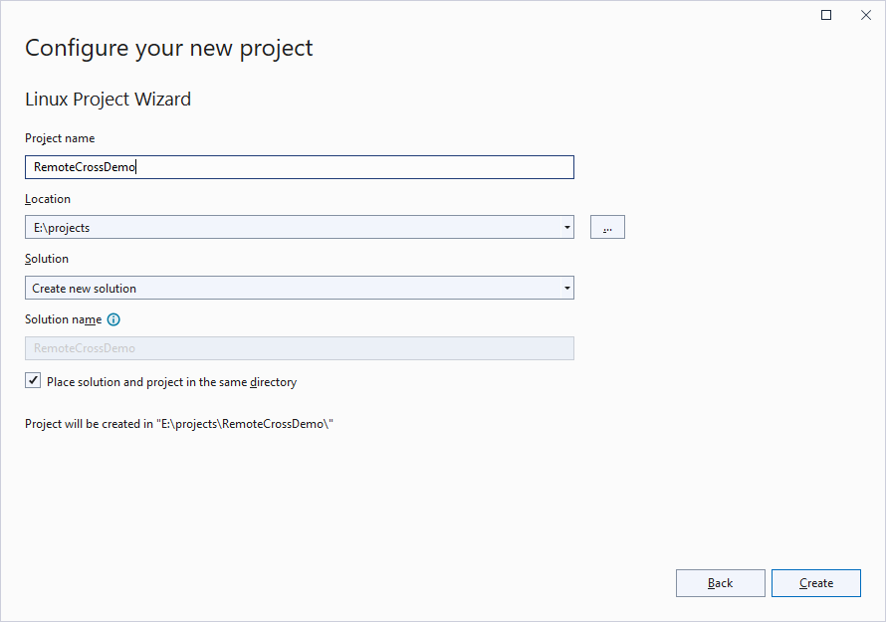886x622 pixels.
Task: Focus the Project name field containing RemoteCrossDemo
Action: coord(300,167)
